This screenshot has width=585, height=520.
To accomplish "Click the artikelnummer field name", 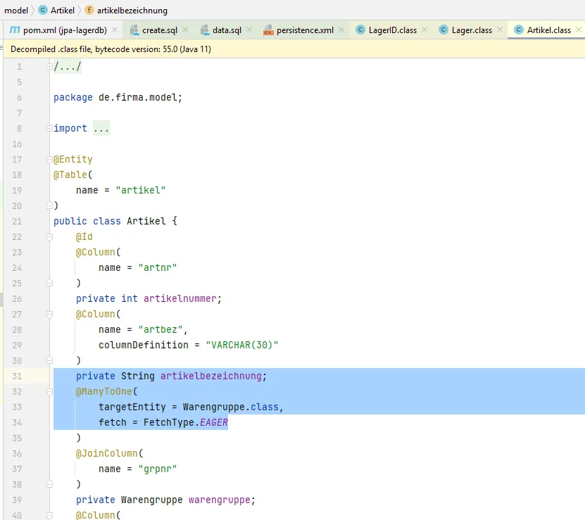I will point(180,299).
